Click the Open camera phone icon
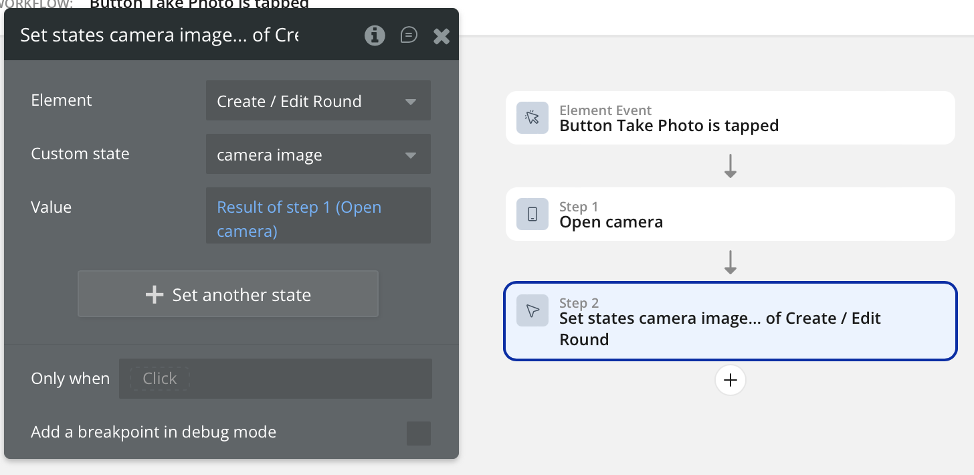The height and width of the screenshot is (475, 974). (532, 214)
